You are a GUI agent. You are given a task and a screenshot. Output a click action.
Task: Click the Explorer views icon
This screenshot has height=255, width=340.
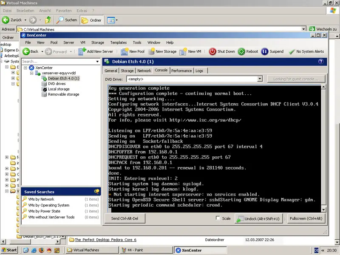tap(111, 20)
